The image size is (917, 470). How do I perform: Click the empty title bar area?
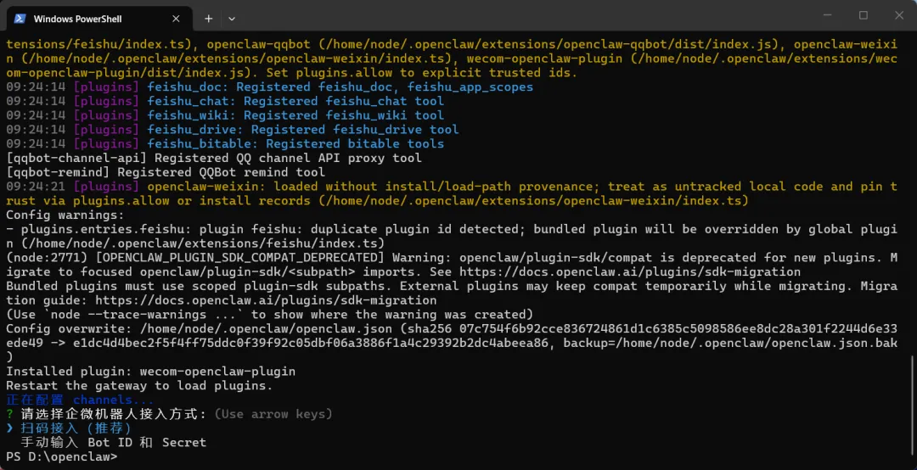[509, 17]
